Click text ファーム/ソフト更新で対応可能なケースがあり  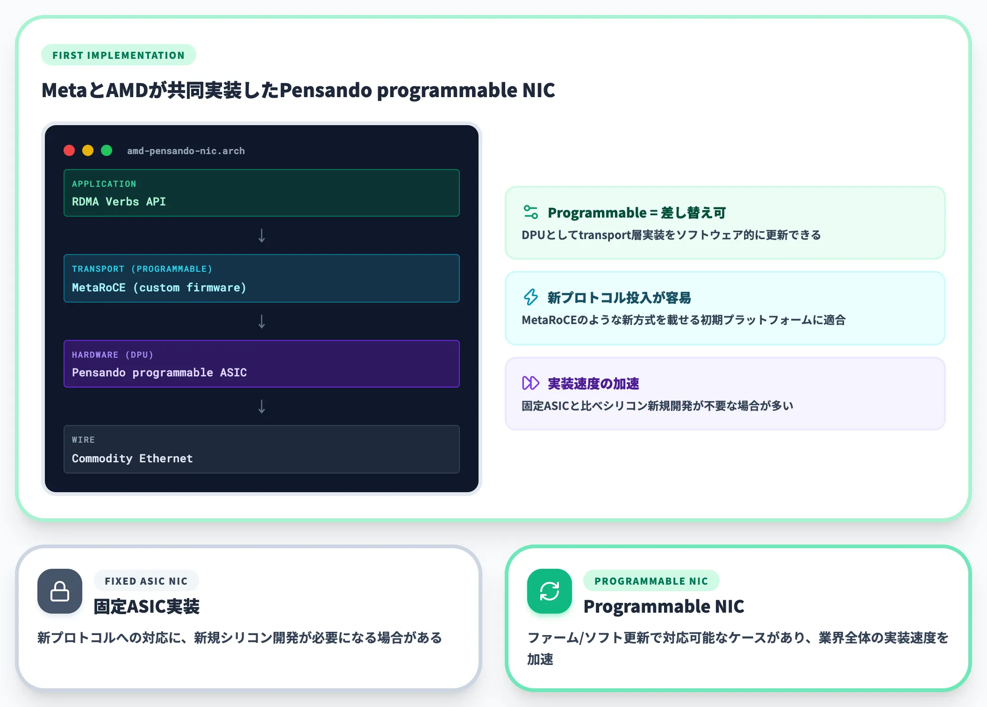(666, 638)
